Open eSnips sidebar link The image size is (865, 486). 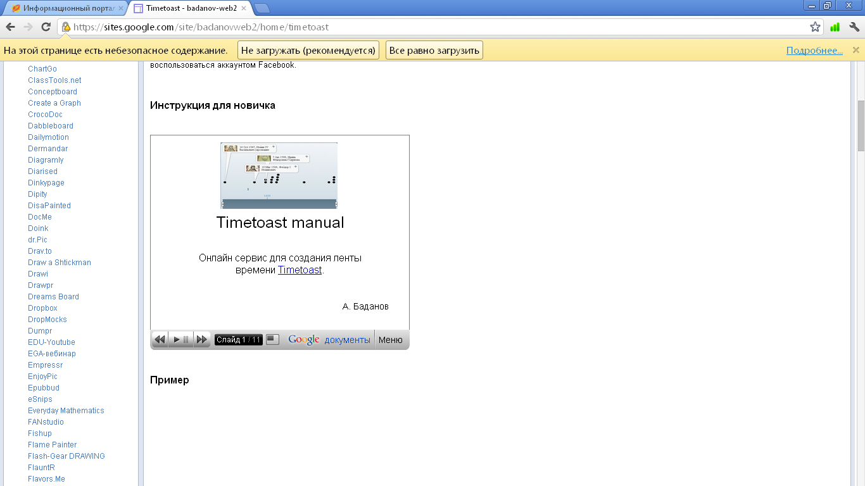pyautogui.click(x=40, y=399)
